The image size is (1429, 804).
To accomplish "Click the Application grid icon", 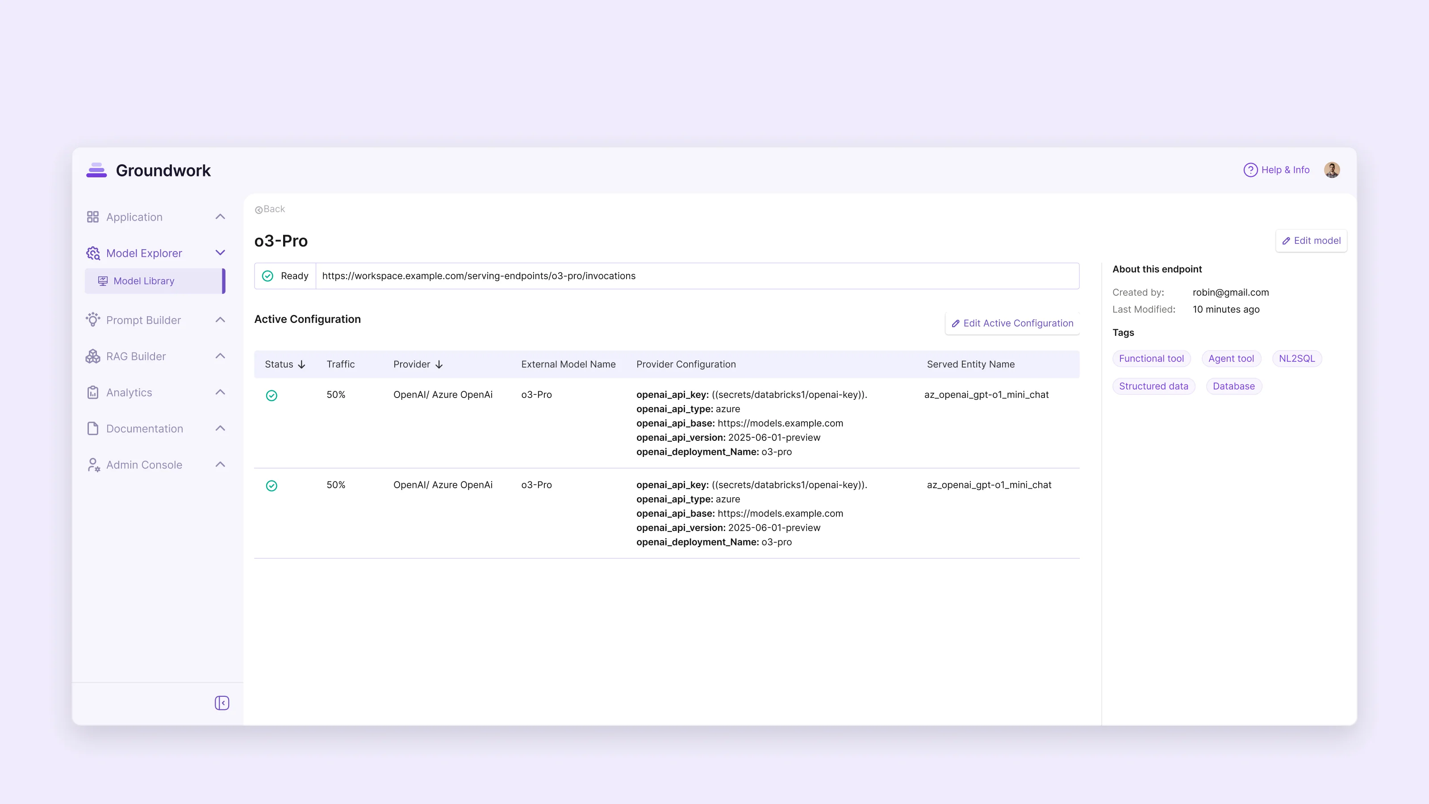I will coord(92,217).
